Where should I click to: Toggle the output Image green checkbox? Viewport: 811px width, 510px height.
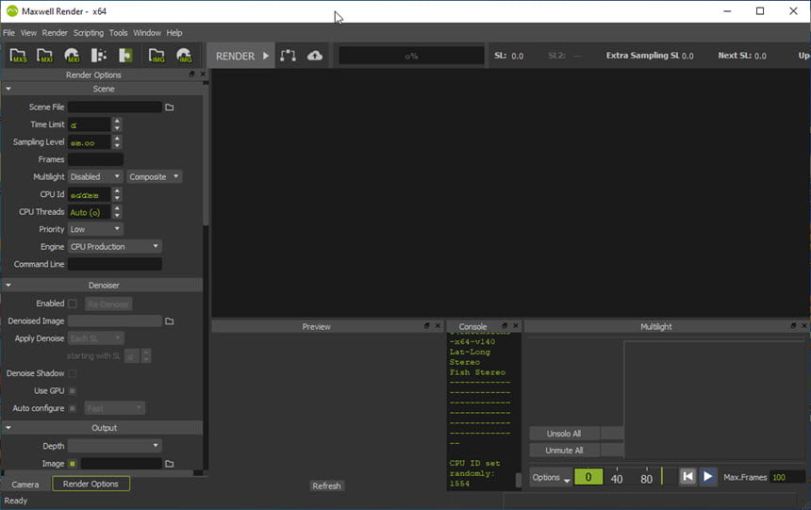(73, 464)
